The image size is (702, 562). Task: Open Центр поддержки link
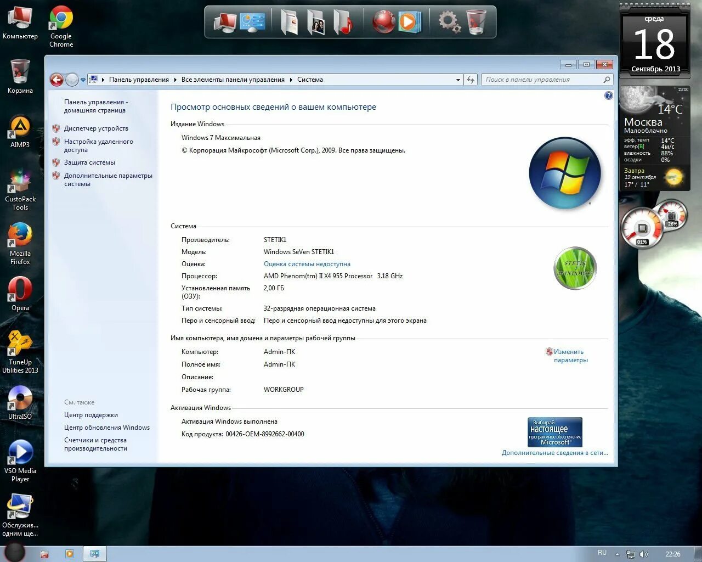[91, 415]
